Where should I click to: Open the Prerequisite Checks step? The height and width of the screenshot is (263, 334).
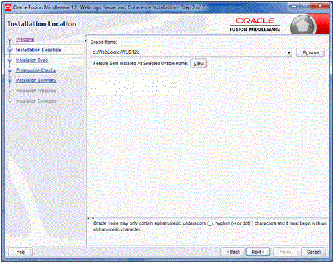[x=36, y=70]
